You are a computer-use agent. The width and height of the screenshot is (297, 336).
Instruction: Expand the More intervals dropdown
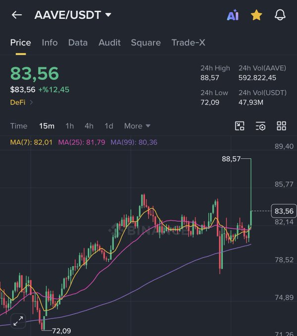[x=137, y=126]
